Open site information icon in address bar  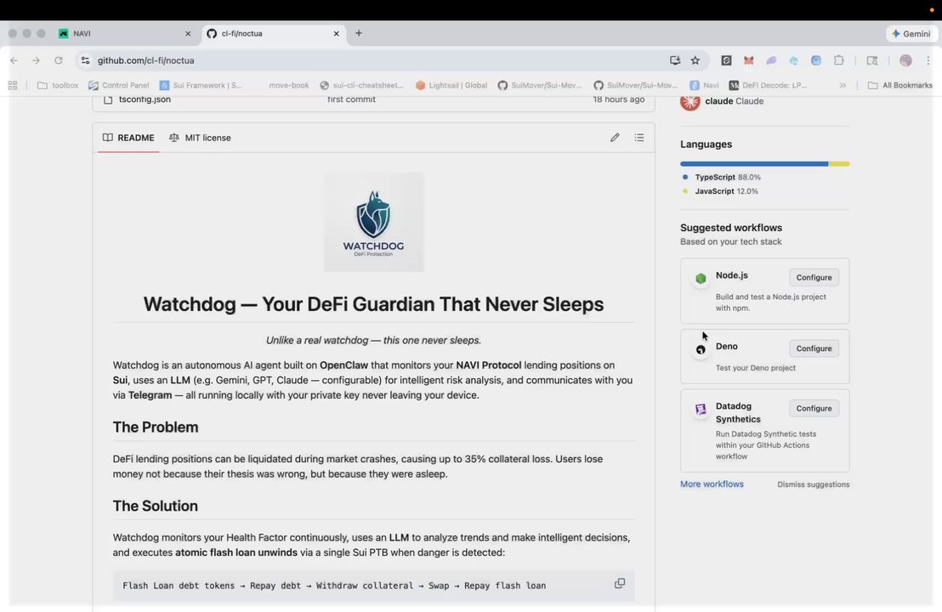[85, 60]
